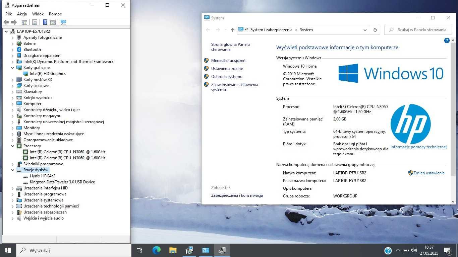
Task: Collapse the Procesory category
Action: (x=13, y=146)
